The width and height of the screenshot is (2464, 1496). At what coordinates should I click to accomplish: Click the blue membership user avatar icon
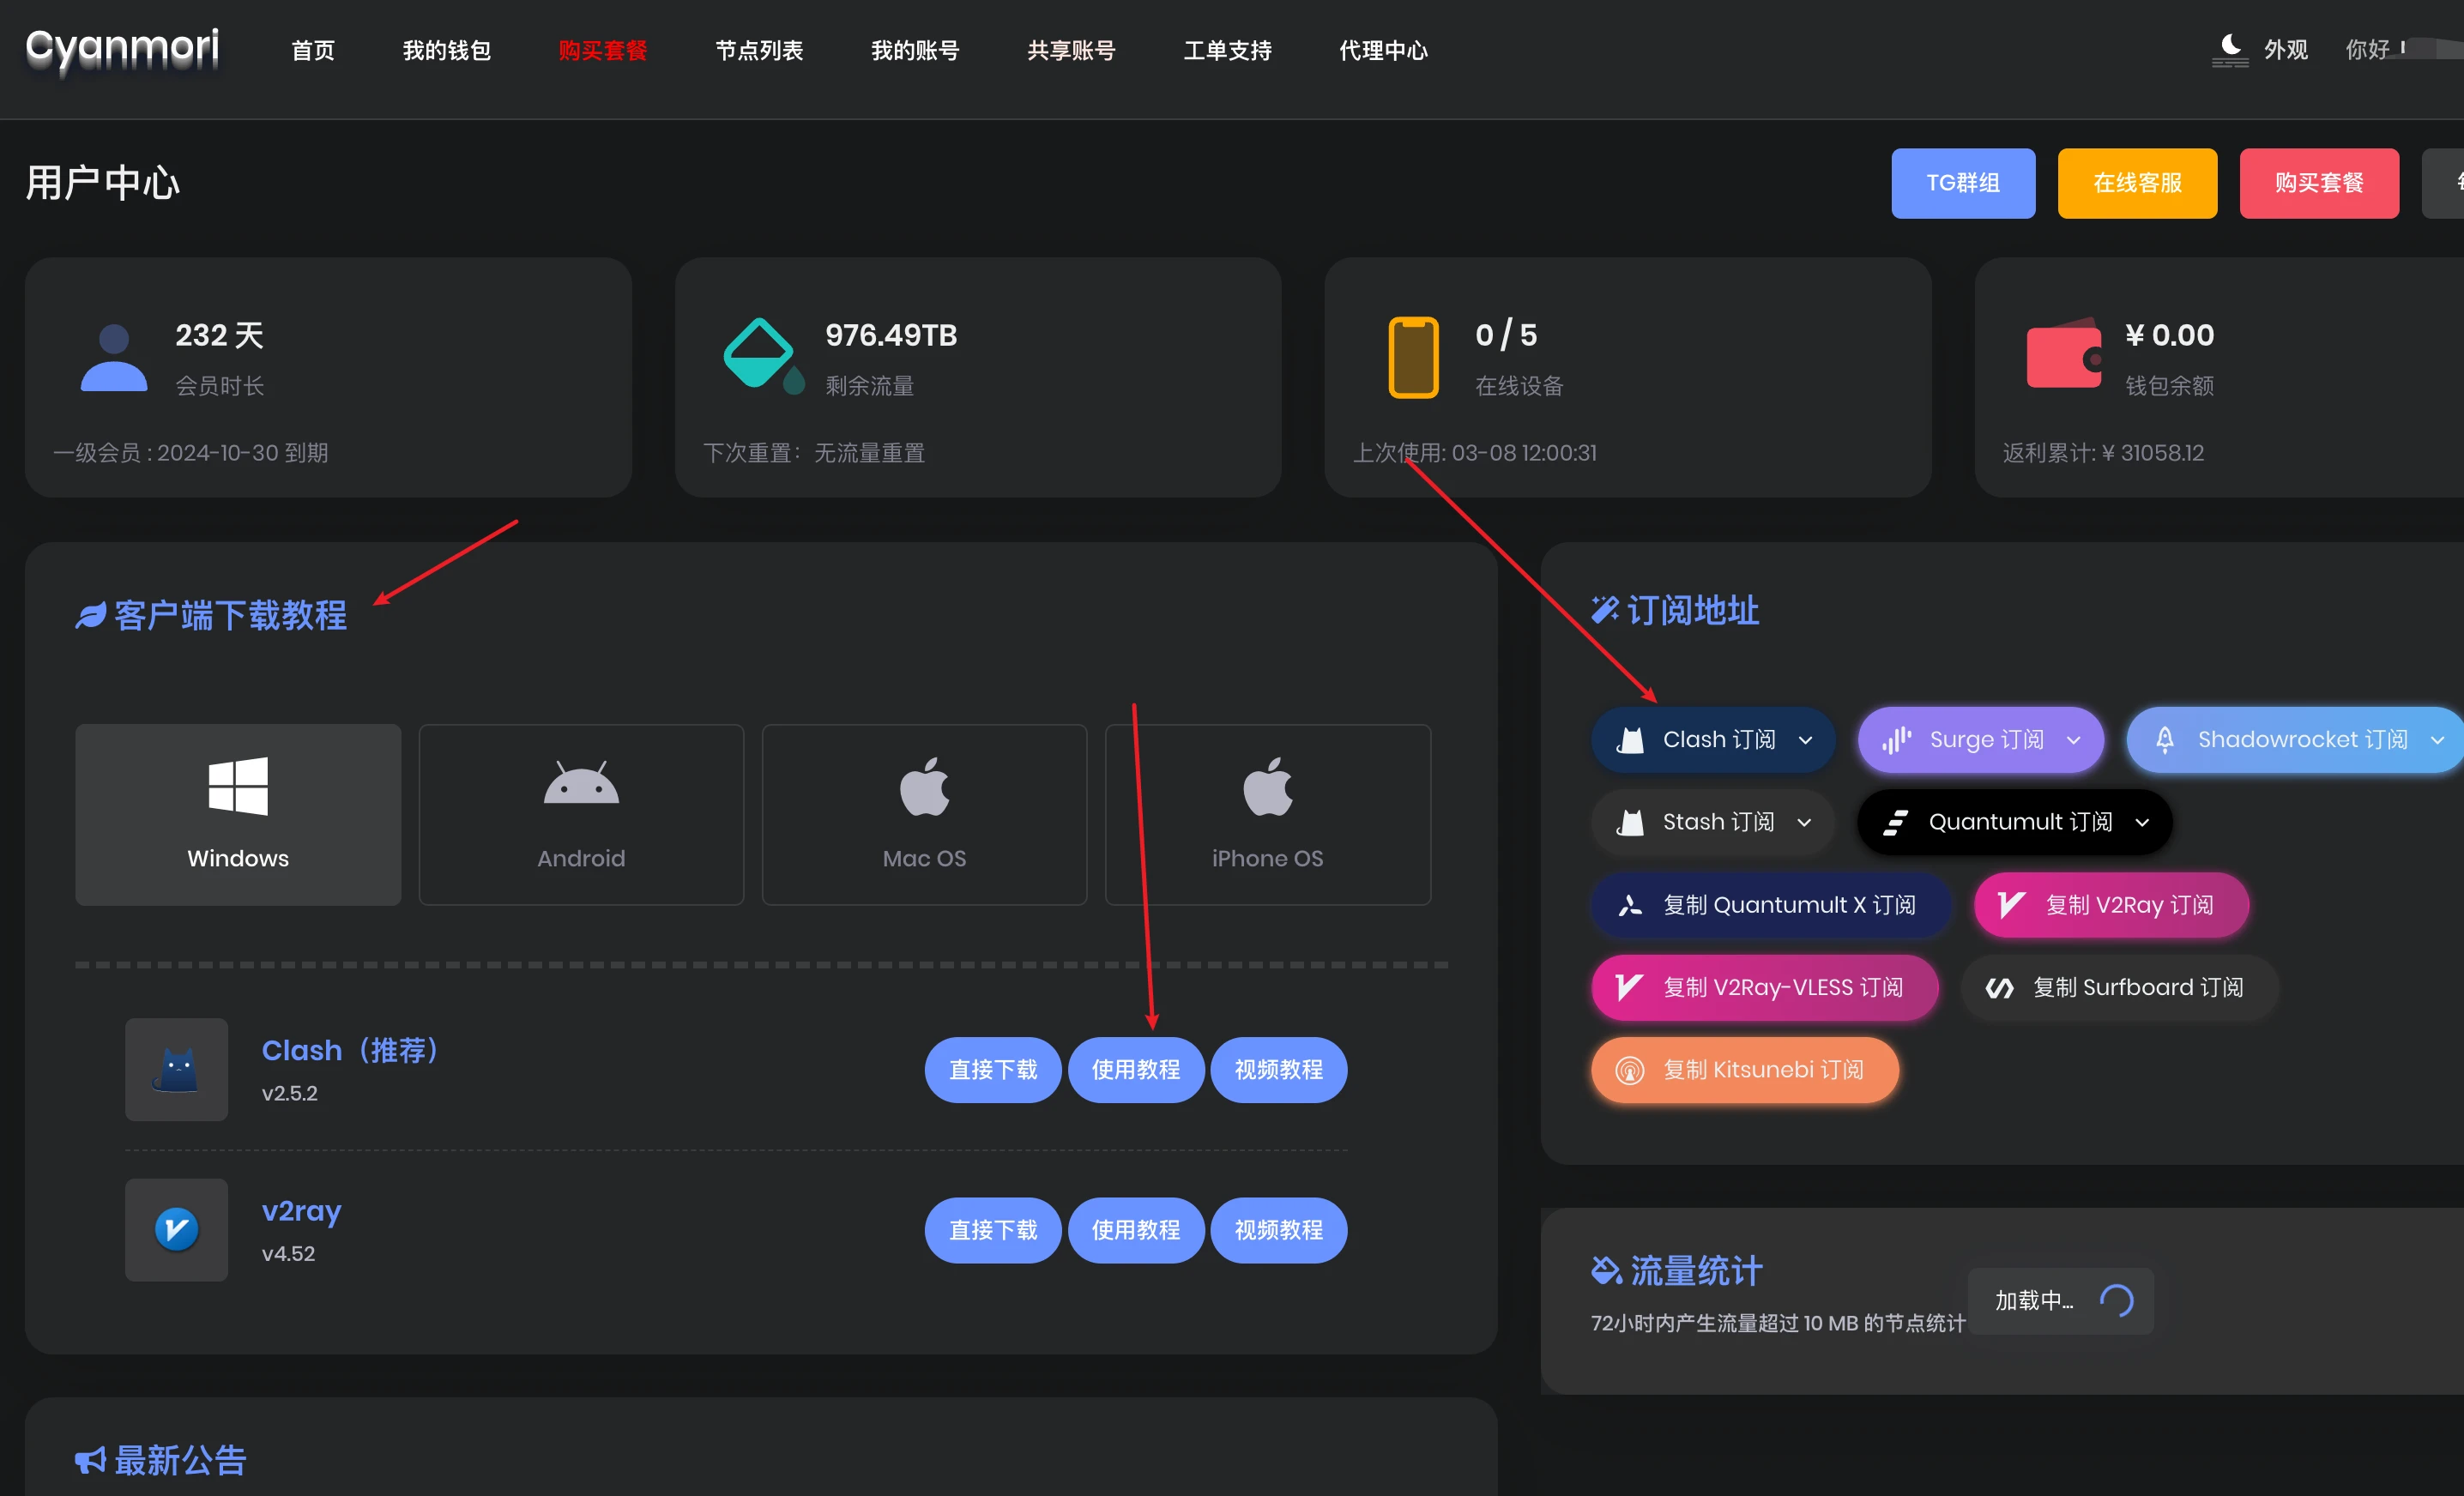point(113,358)
